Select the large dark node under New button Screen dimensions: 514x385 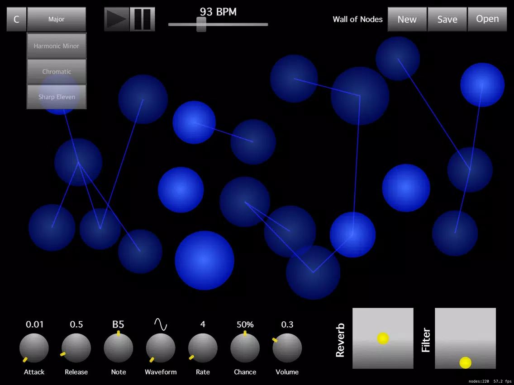(x=360, y=96)
